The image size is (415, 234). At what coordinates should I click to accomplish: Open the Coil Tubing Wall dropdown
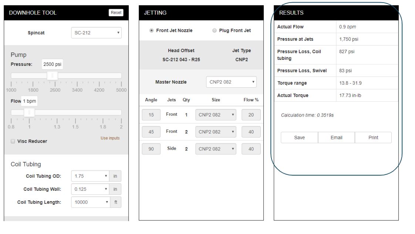[x=91, y=189]
